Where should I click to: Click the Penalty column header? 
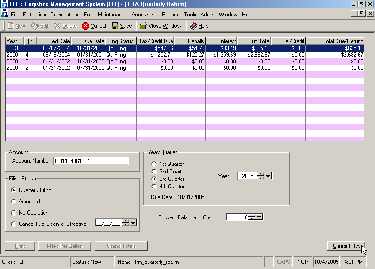[x=190, y=41]
